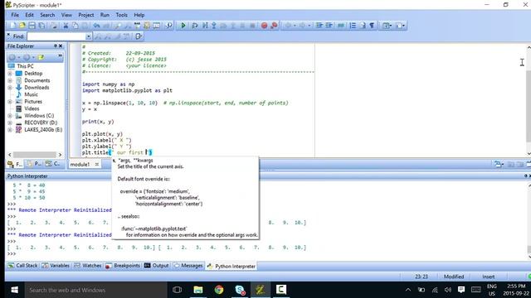This screenshot has height=298, width=531.
Task: Click the File Explorer back arrow icon
Action: tap(12, 57)
